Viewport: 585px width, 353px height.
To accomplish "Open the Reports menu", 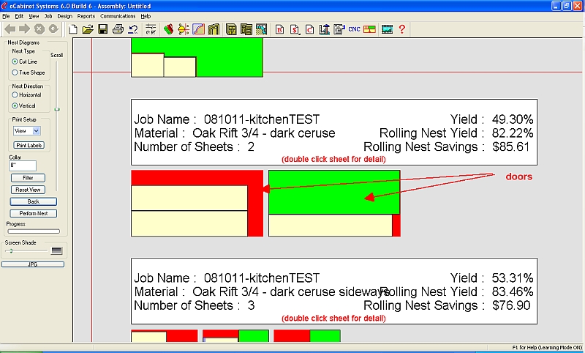I will coord(86,15).
